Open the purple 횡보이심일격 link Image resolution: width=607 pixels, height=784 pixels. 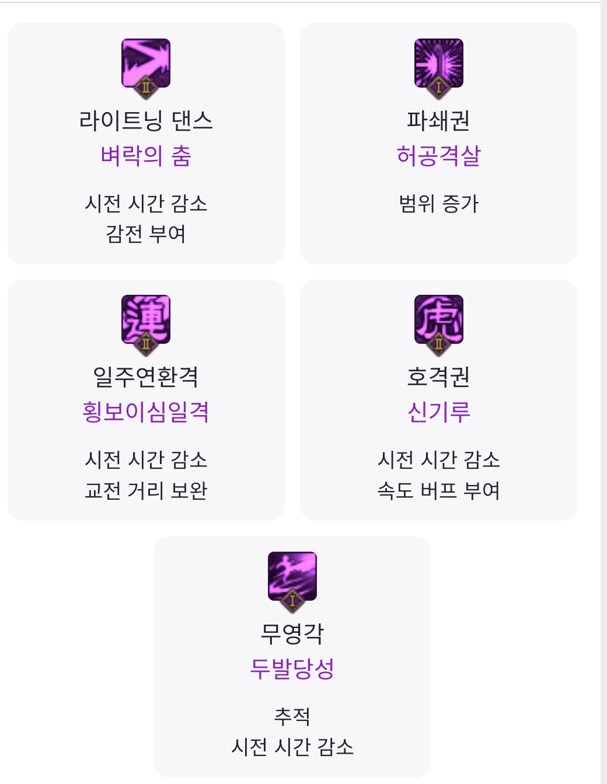click(146, 412)
